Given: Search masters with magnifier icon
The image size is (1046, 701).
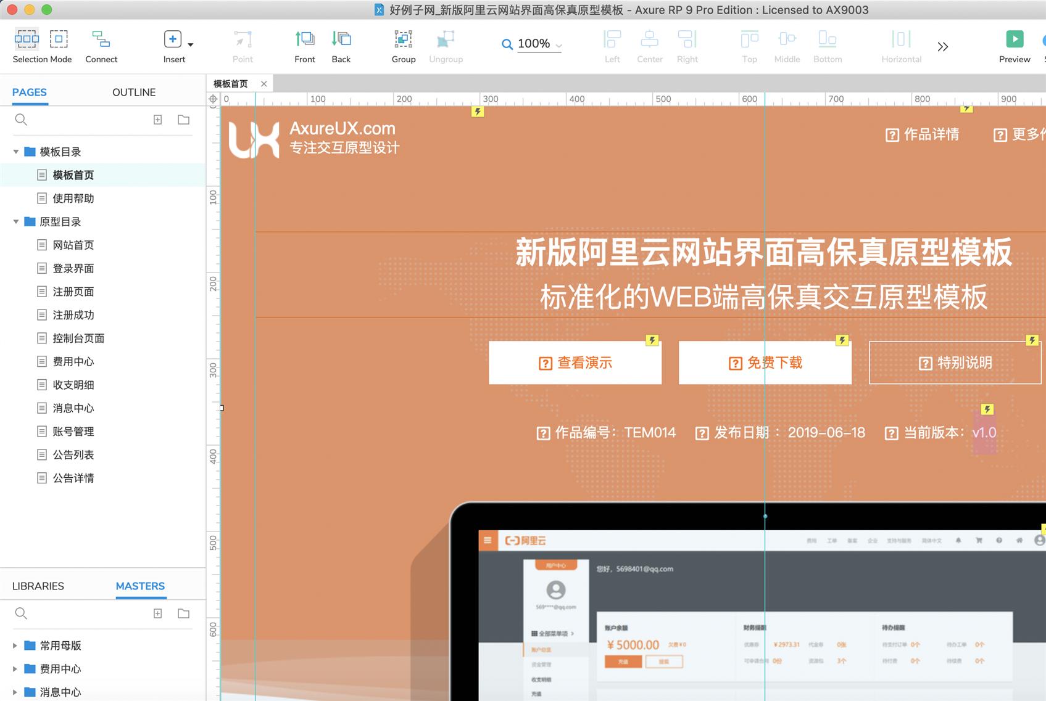Looking at the screenshot, I should point(21,613).
